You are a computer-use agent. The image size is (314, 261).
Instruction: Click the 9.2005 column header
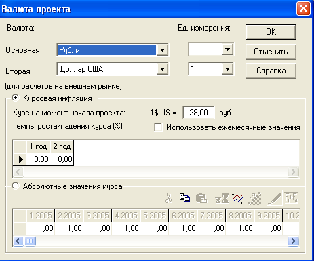click(269, 216)
